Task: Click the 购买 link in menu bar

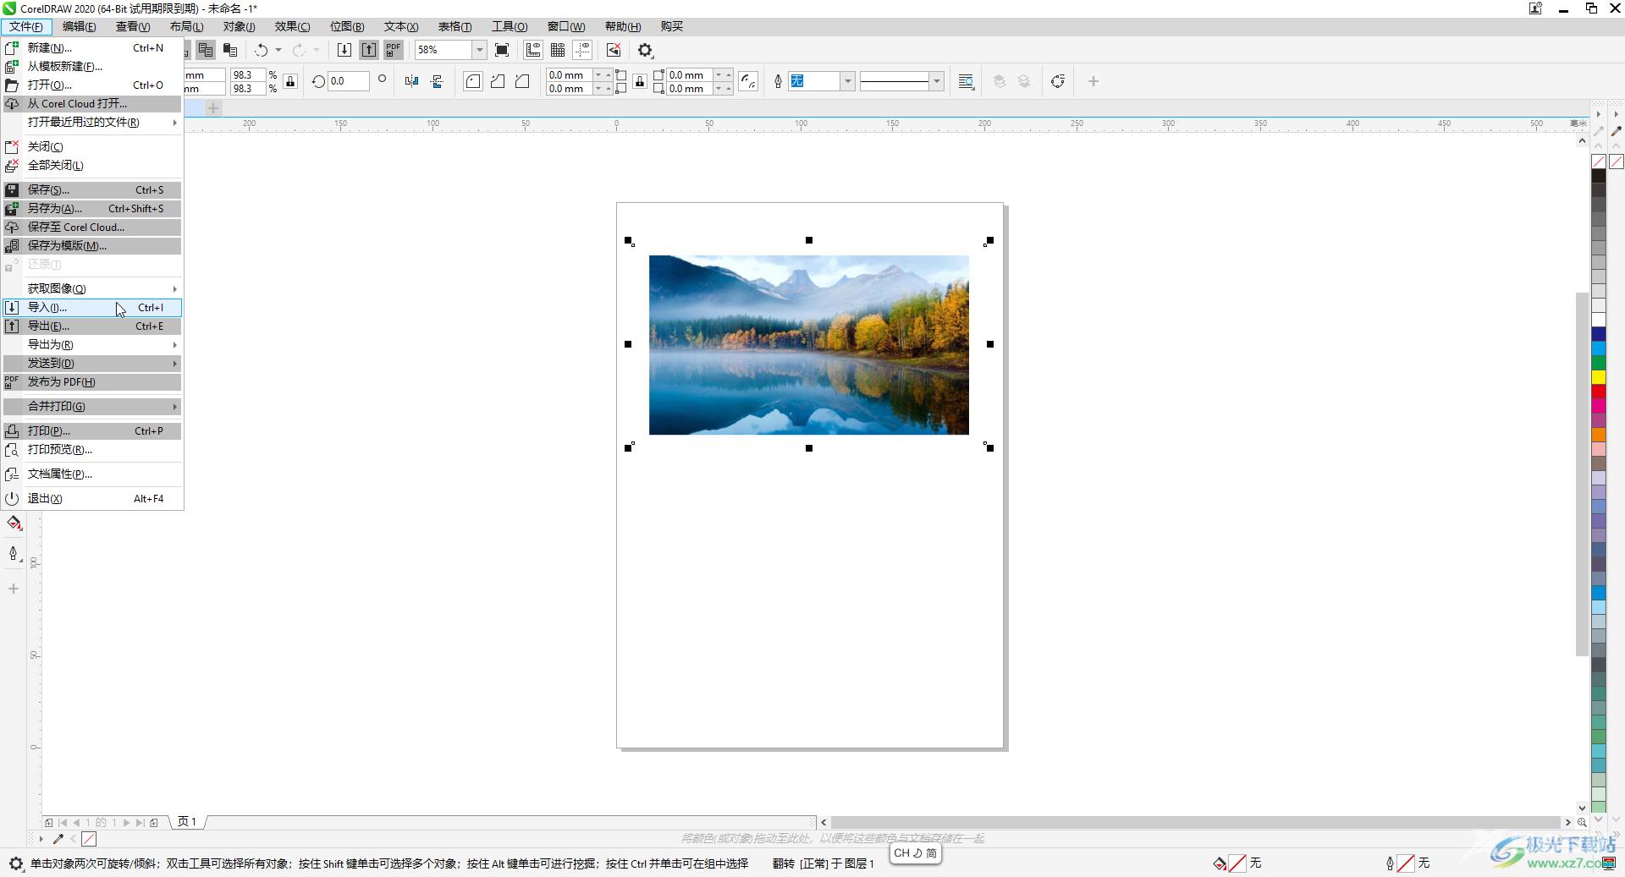Action: click(671, 26)
